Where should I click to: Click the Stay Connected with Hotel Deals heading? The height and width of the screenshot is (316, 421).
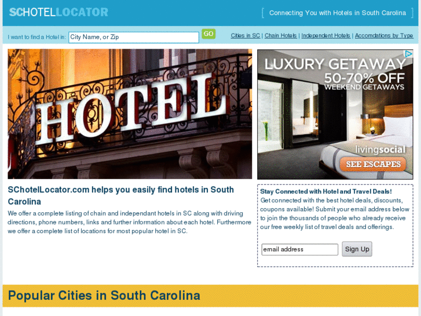click(x=326, y=191)
